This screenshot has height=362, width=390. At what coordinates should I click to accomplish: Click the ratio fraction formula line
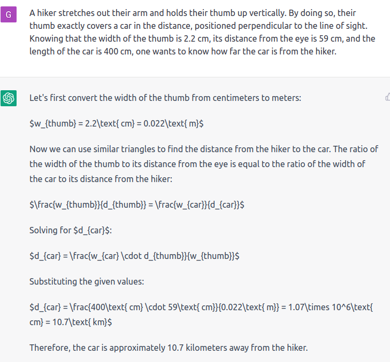pyautogui.click(x=137, y=204)
